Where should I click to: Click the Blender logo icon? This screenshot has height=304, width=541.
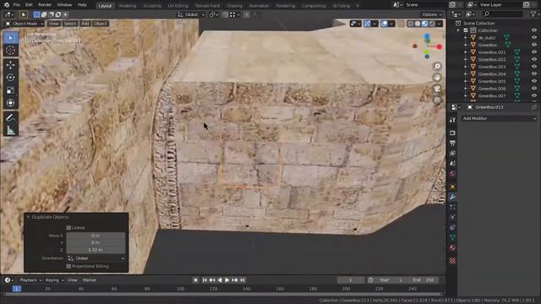[x=7, y=5]
